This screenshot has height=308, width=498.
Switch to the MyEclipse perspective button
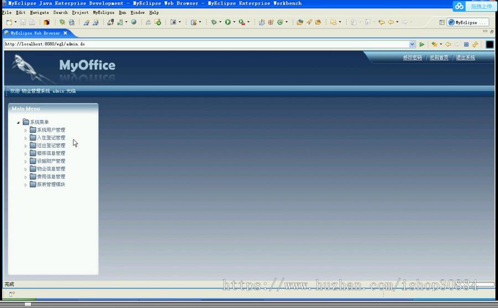tap(468, 22)
